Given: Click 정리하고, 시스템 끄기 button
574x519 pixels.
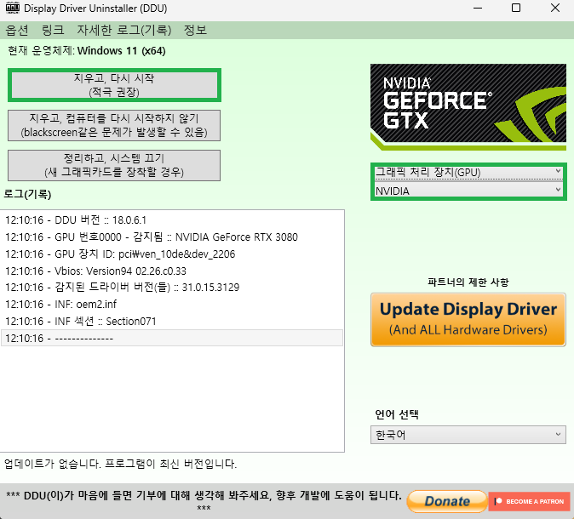Looking at the screenshot, I should 114,165.
